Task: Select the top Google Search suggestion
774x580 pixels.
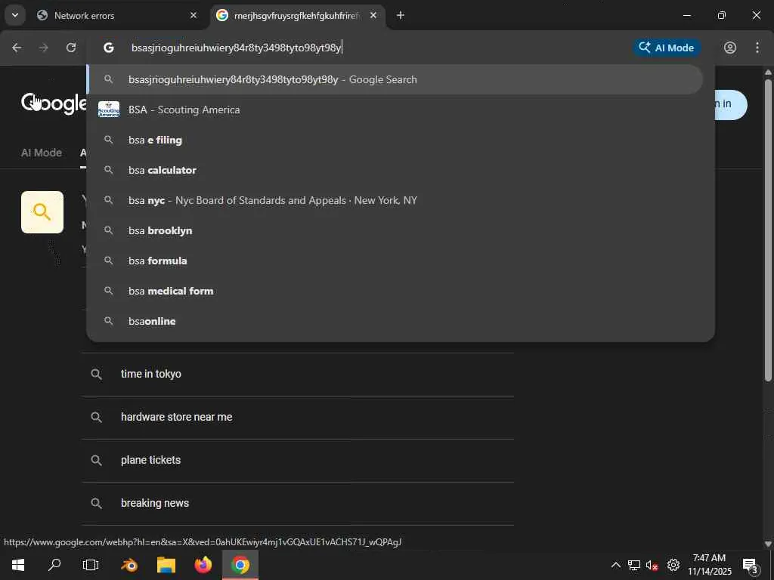Action: click(395, 79)
